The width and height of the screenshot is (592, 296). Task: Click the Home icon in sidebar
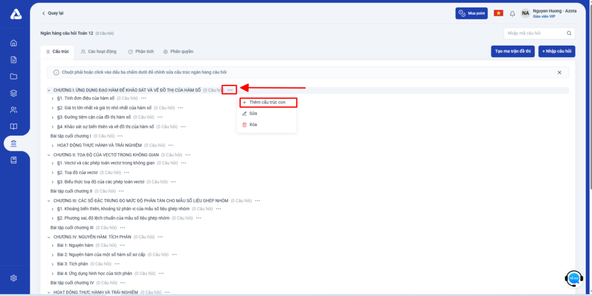click(14, 43)
